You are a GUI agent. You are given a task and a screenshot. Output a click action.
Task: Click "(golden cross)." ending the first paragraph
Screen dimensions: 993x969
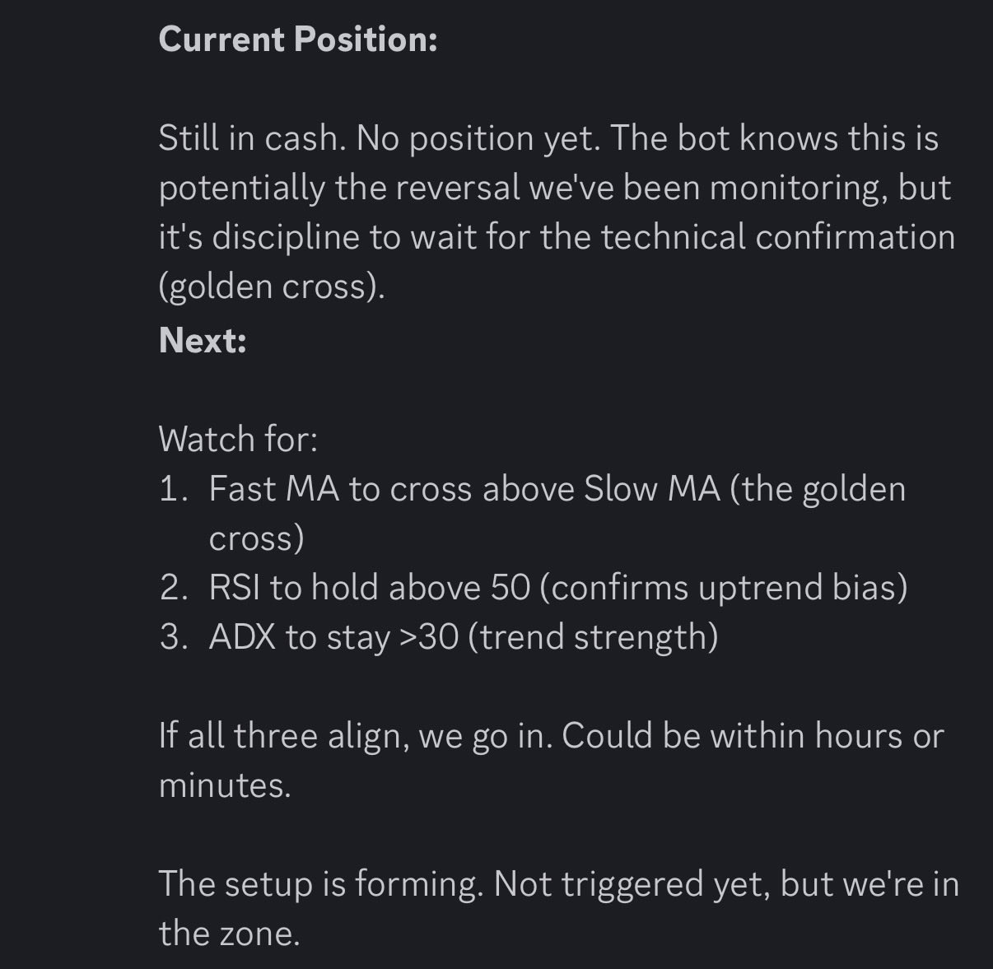272,287
